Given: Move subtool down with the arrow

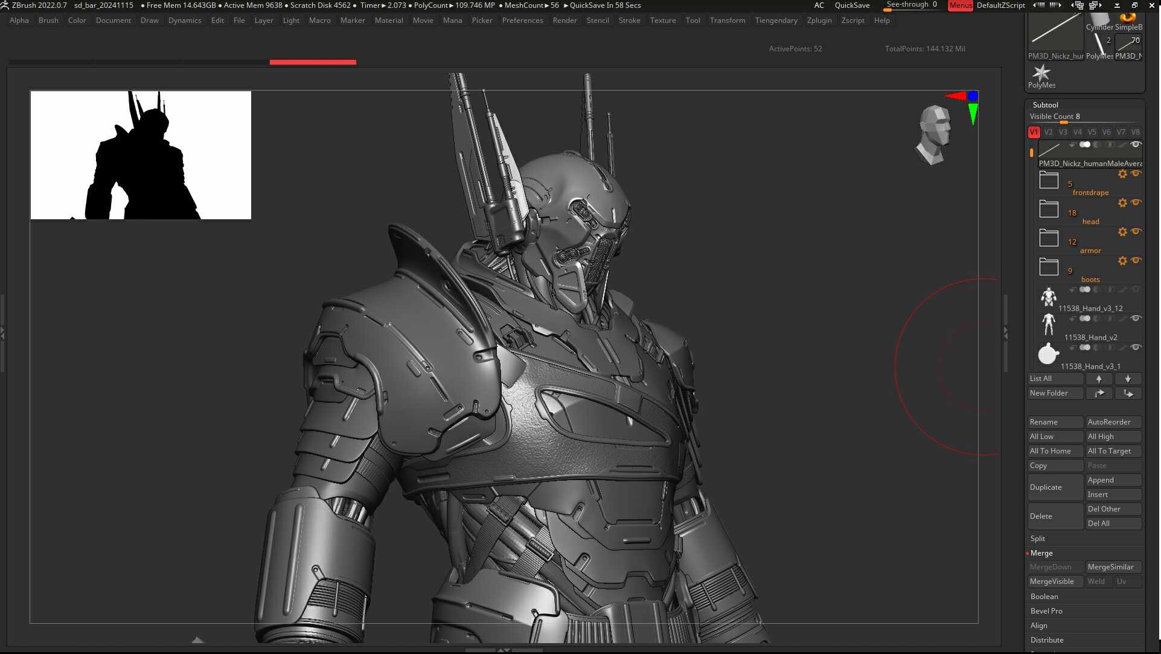Looking at the screenshot, I should point(1128,379).
